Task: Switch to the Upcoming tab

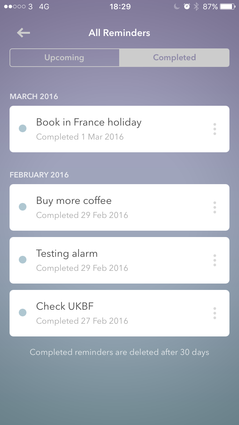Action: pos(64,58)
